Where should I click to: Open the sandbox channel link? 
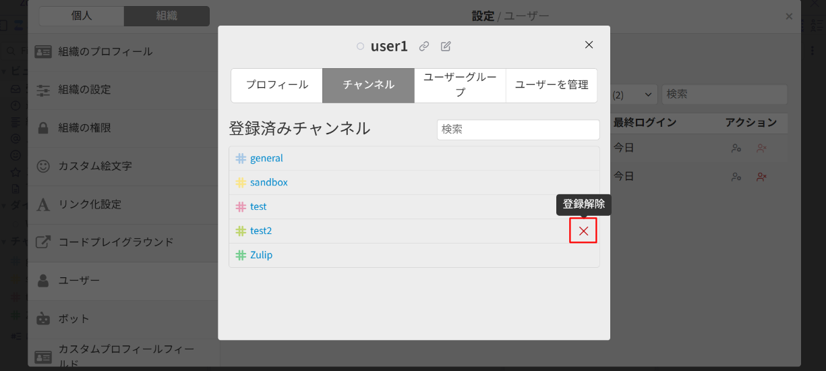tap(269, 183)
